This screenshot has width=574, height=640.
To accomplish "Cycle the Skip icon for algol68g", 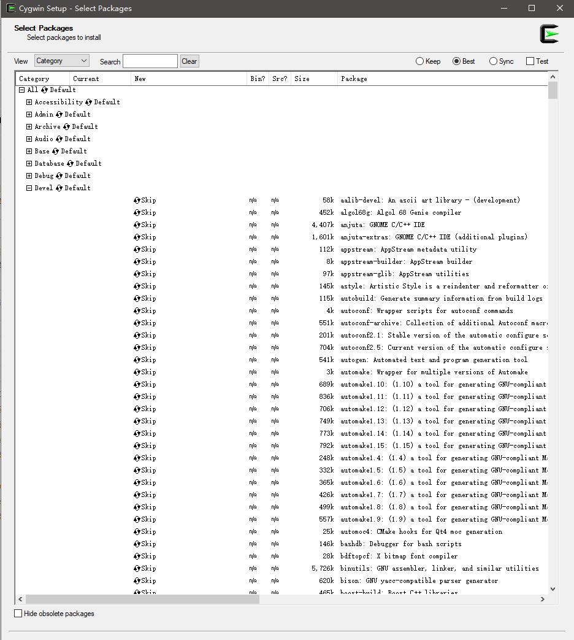I will (137, 212).
